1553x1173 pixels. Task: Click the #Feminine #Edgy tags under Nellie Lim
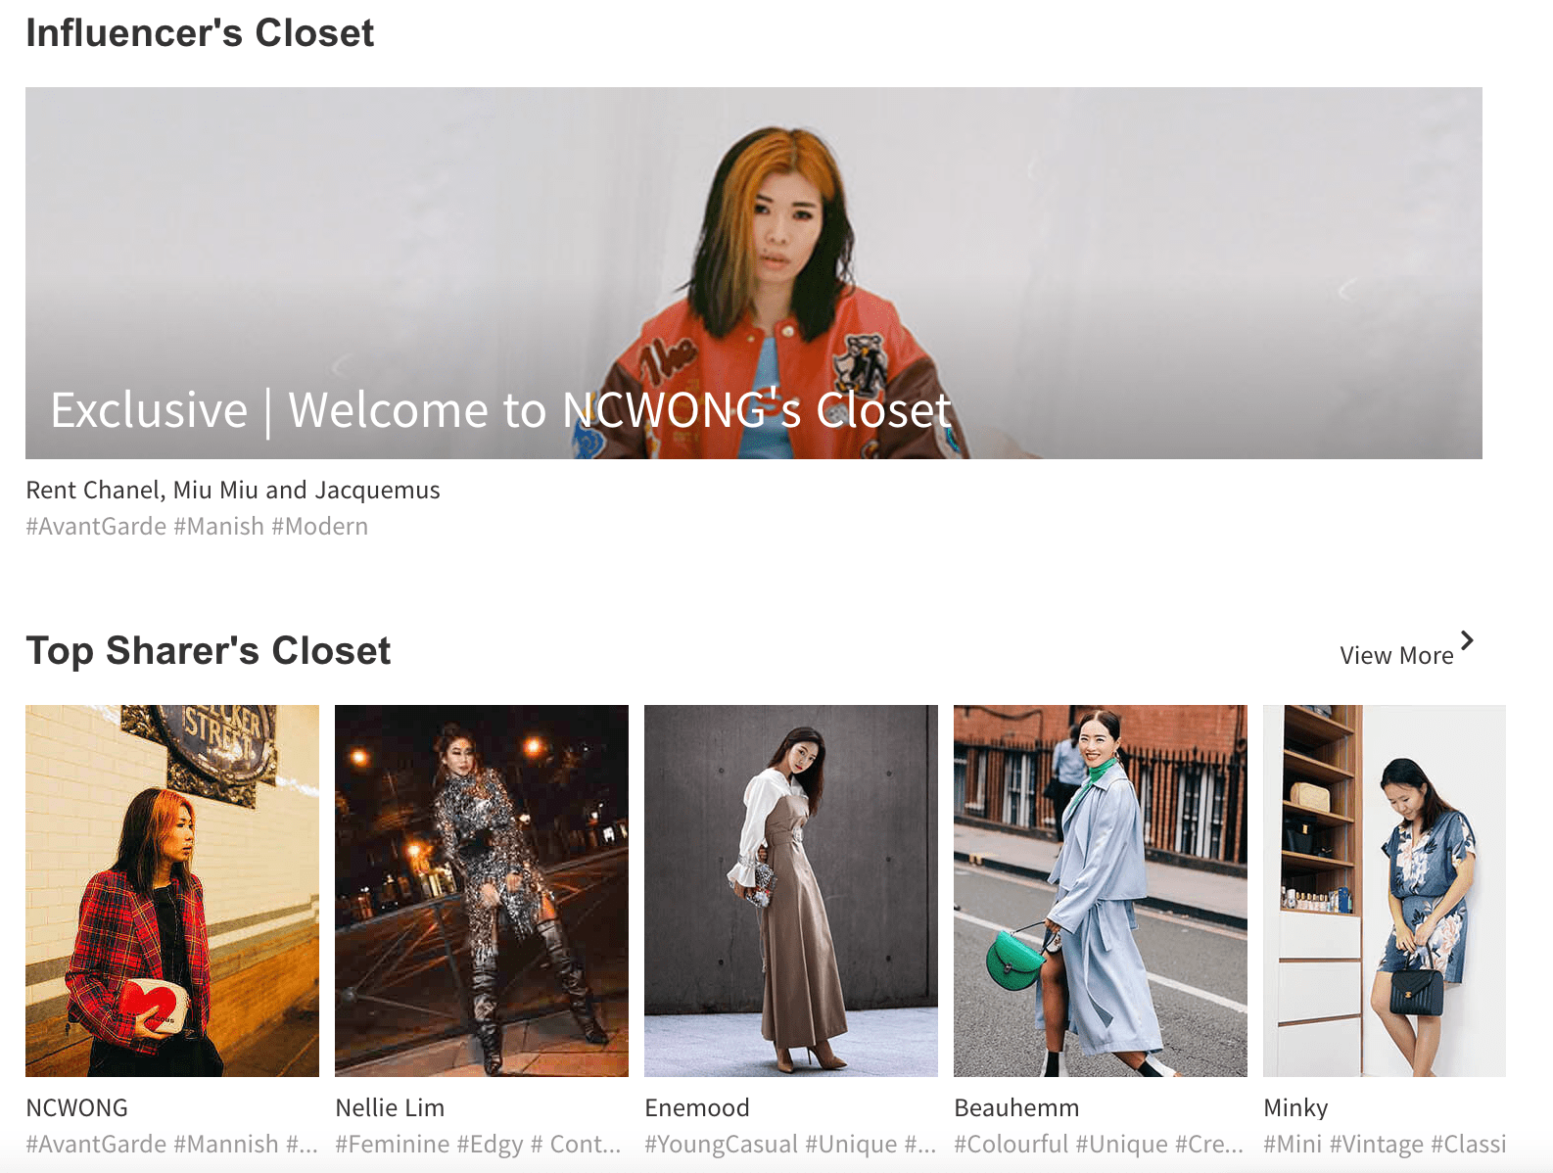[x=478, y=1144]
